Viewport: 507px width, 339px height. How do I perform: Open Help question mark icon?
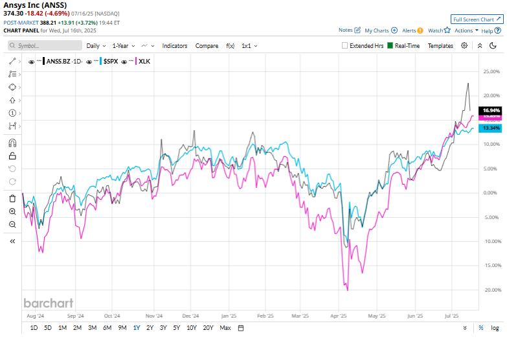point(498,30)
